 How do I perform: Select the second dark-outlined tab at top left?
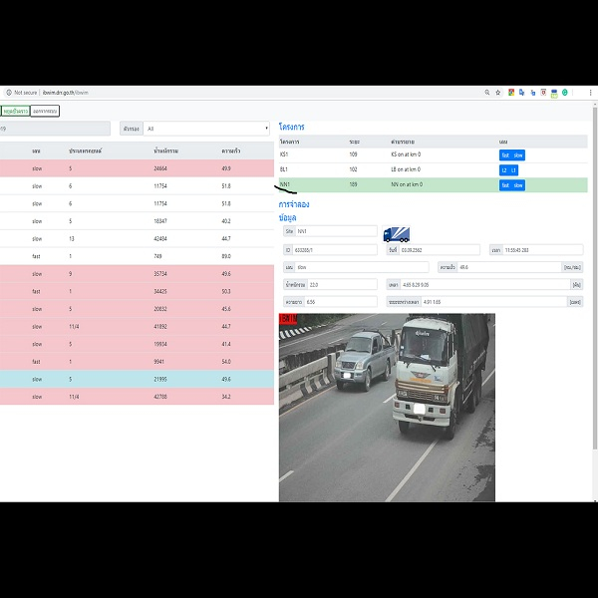(45, 111)
